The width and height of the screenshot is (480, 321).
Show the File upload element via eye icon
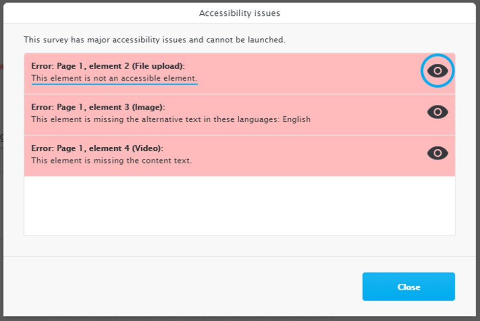click(x=438, y=71)
